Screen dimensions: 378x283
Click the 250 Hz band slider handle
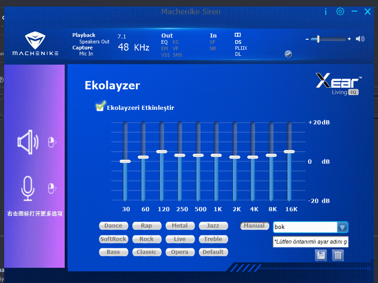pos(180,155)
